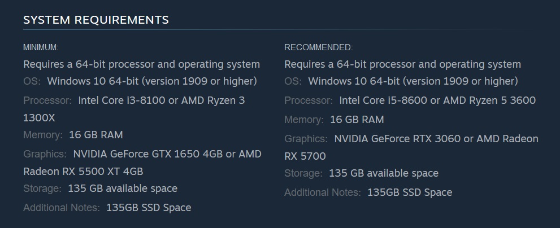This screenshot has width=560, height=228.
Task: Click Intel Core i5-8600 processor text
Action: 383,100
